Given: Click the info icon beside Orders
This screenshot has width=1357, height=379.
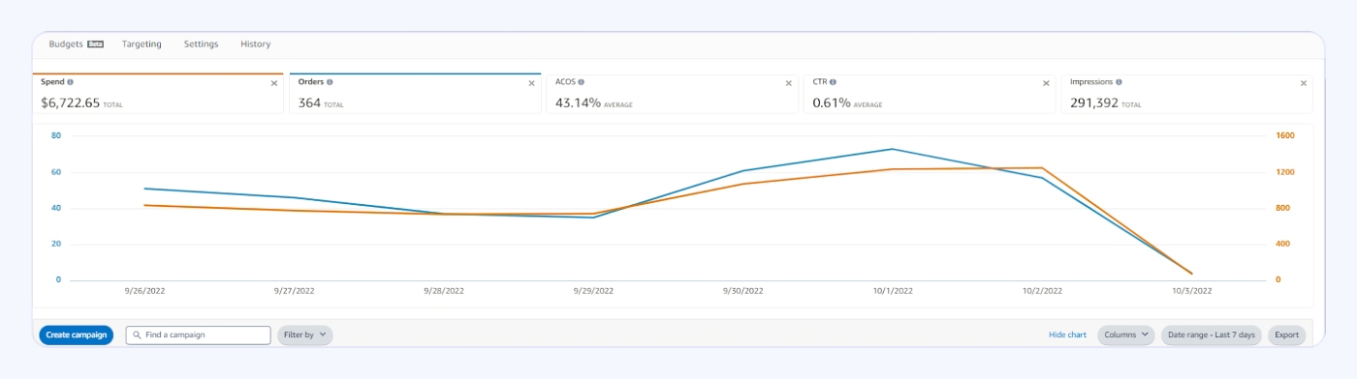Looking at the screenshot, I should pyautogui.click(x=330, y=82).
